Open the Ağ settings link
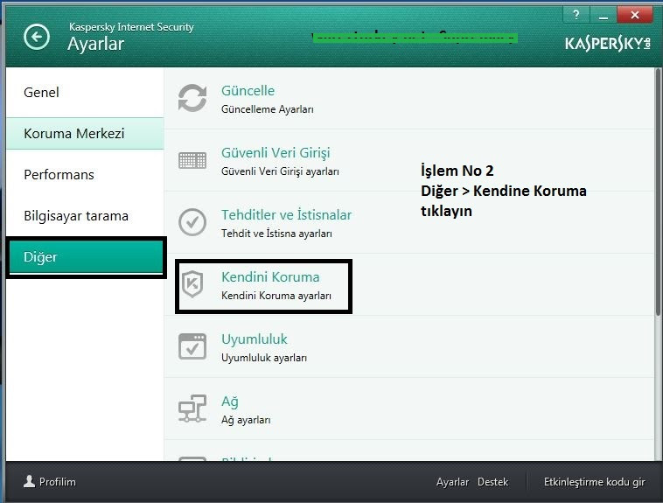Screen dimensions: 663x503 pos(229,402)
